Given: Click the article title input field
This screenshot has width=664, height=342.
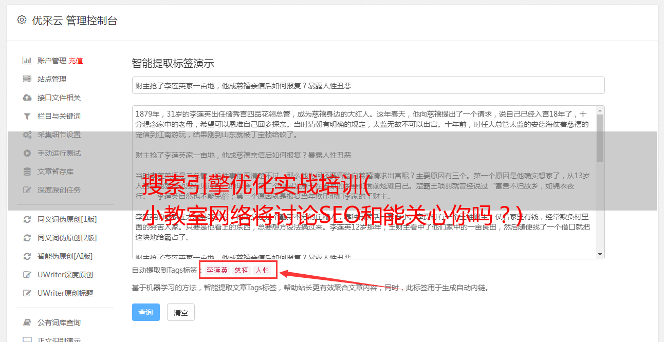Looking at the screenshot, I should 368,85.
